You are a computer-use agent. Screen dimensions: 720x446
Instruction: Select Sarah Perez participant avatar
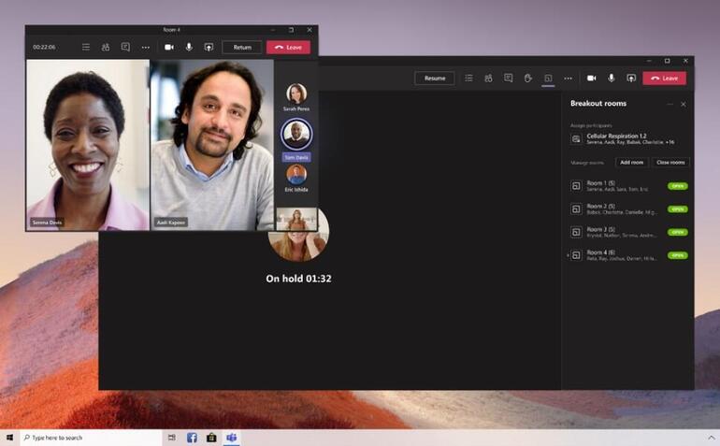(x=296, y=94)
